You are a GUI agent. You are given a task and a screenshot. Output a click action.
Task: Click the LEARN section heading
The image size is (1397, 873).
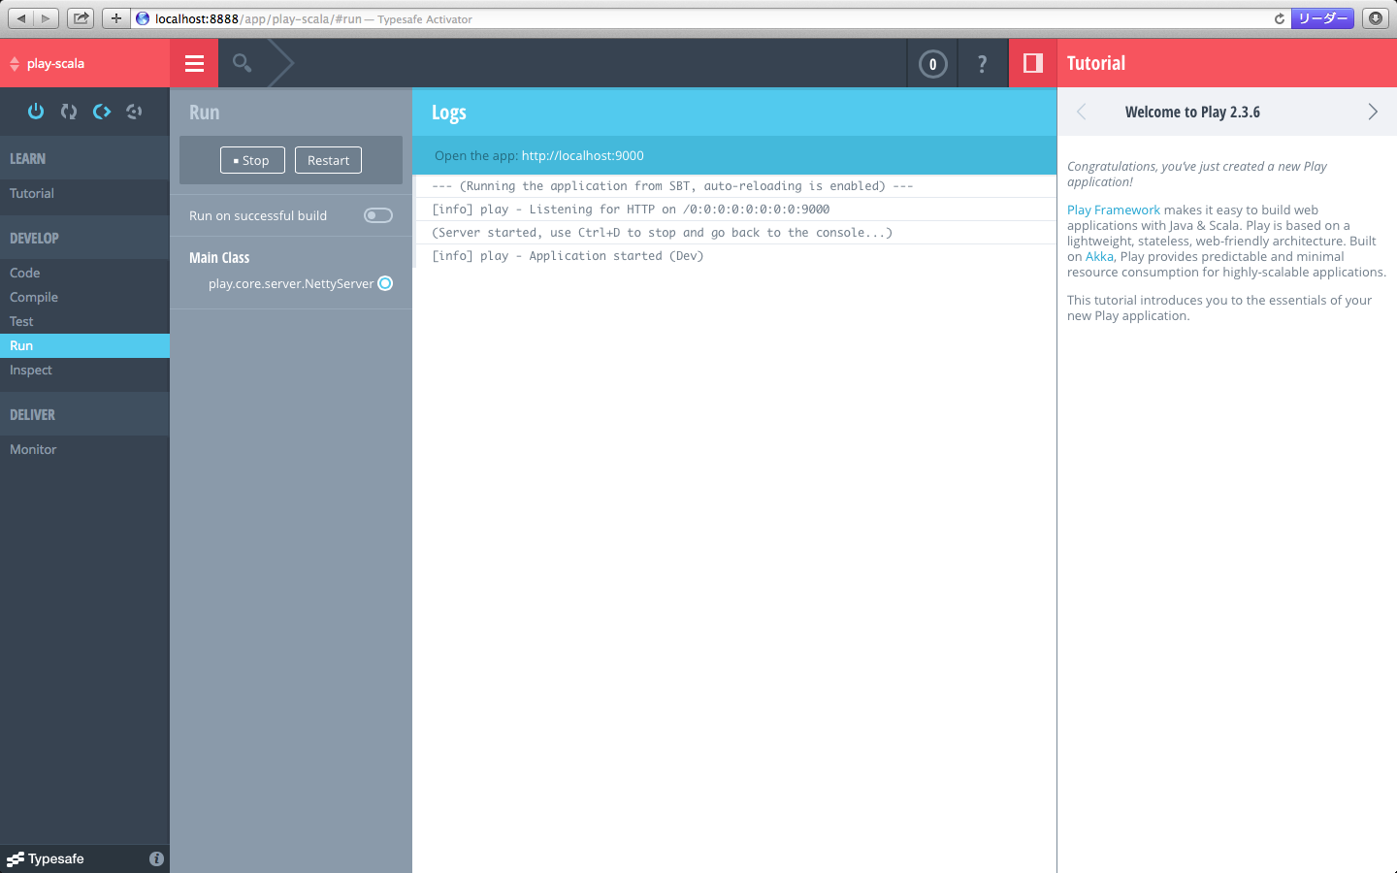click(x=27, y=158)
